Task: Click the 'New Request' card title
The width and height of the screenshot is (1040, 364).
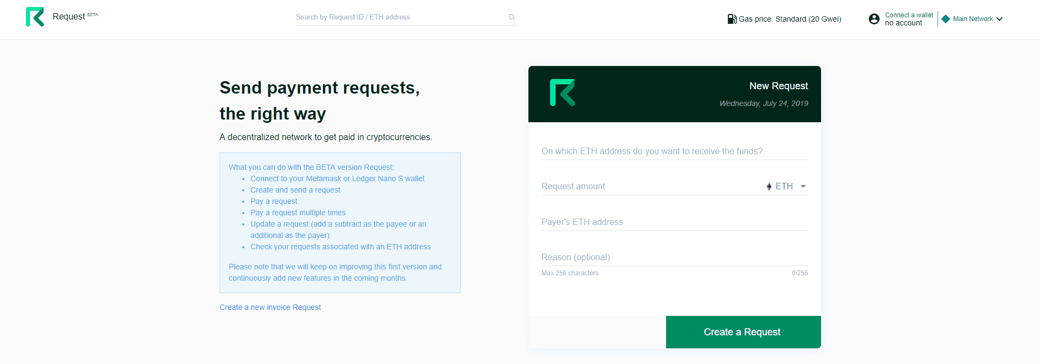Action: (x=778, y=86)
